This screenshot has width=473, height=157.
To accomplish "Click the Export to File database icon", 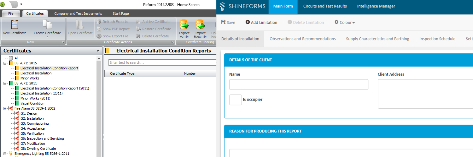I will point(184,24).
